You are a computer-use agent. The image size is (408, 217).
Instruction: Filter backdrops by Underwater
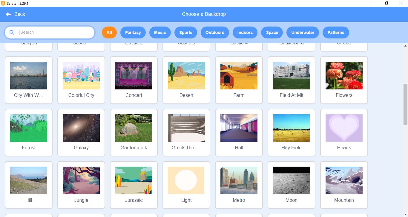(303, 32)
